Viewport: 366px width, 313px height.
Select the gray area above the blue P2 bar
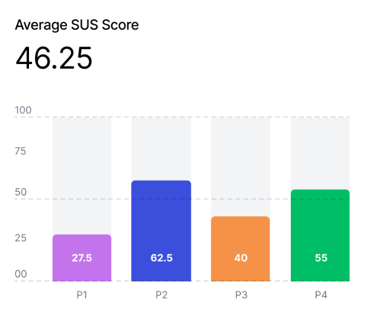[x=161, y=148]
